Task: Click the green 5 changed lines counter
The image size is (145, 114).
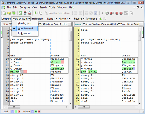Action: pyautogui.click(x=16, y=112)
